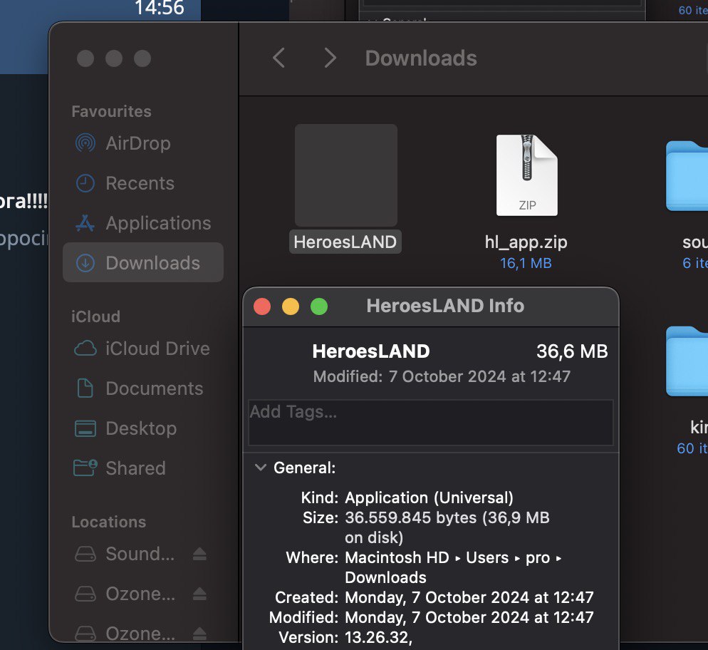Screen dimensions: 708x650
Task: Navigate forward with the right chevron
Action: click(330, 58)
